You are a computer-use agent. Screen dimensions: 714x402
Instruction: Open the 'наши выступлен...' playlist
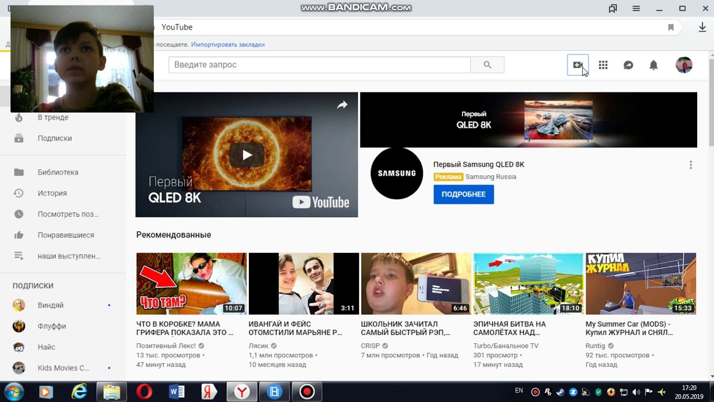(69, 256)
